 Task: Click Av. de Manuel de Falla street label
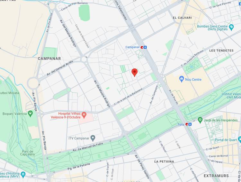88,147
